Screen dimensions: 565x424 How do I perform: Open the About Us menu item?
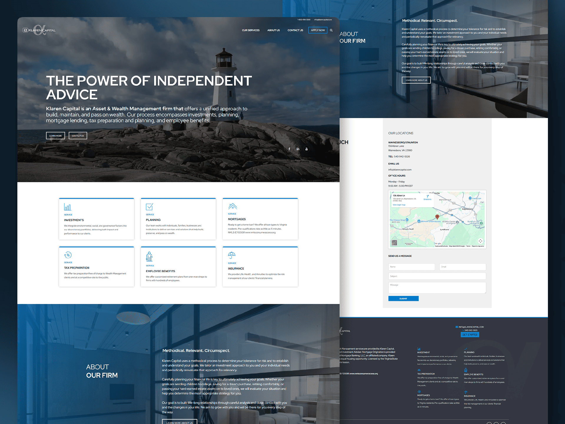[x=273, y=30]
